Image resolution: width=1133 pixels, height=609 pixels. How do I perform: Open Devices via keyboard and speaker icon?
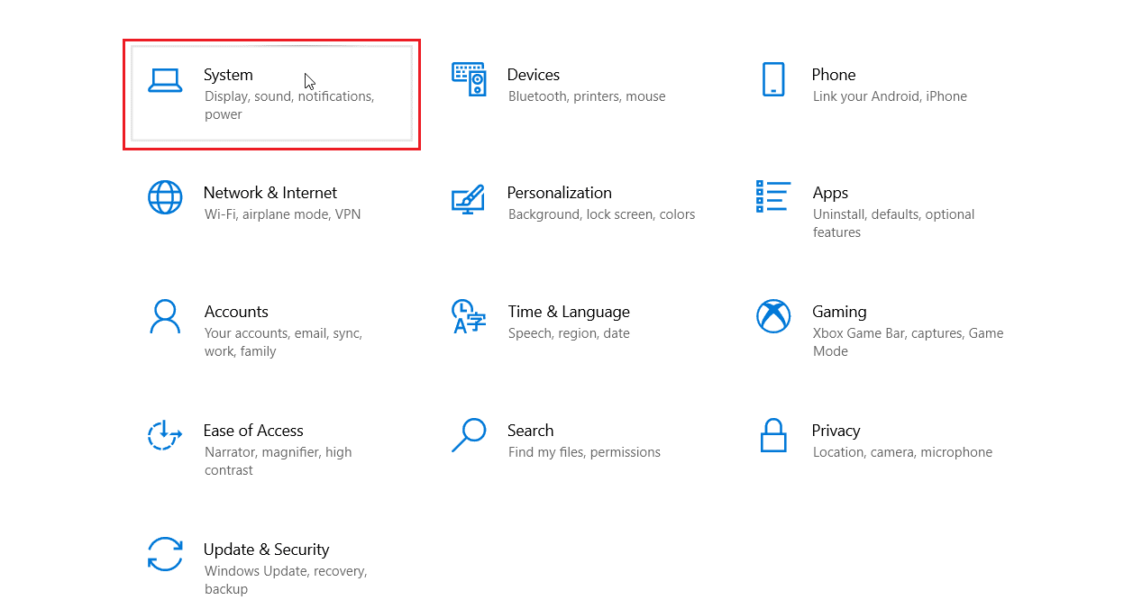tap(469, 80)
